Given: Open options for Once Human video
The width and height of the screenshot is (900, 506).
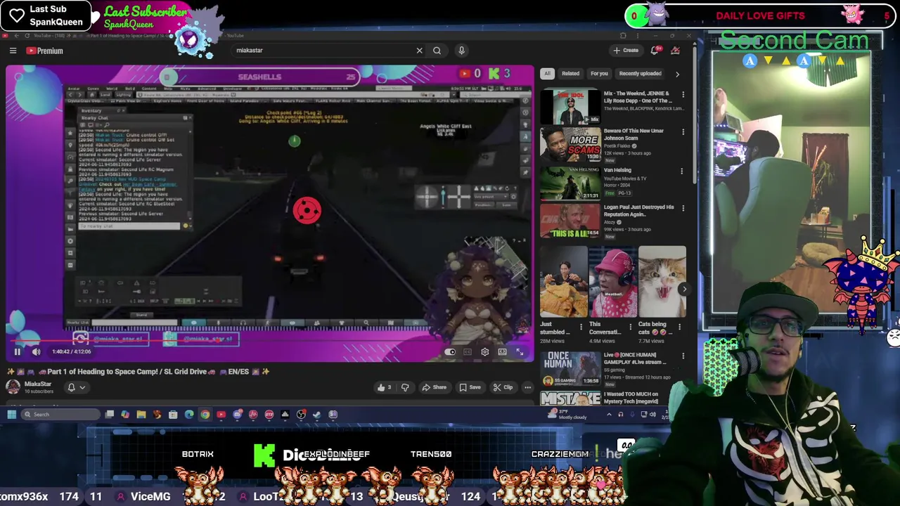Looking at the screenshot, I should pyautogui.click(x=683, y=356).
